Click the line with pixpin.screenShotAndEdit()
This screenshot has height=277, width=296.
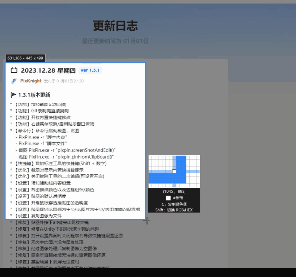click(66, 150)
